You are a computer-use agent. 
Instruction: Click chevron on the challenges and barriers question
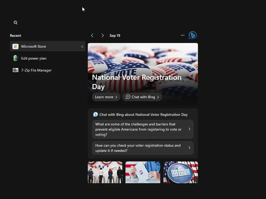pyautogui.click(x=189, y=129)
